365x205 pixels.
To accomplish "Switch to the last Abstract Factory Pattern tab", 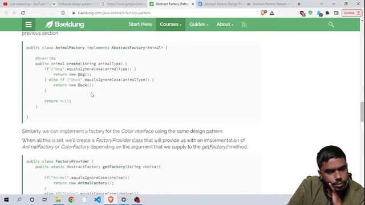I will pyautogui.click(x=269, y=4).
